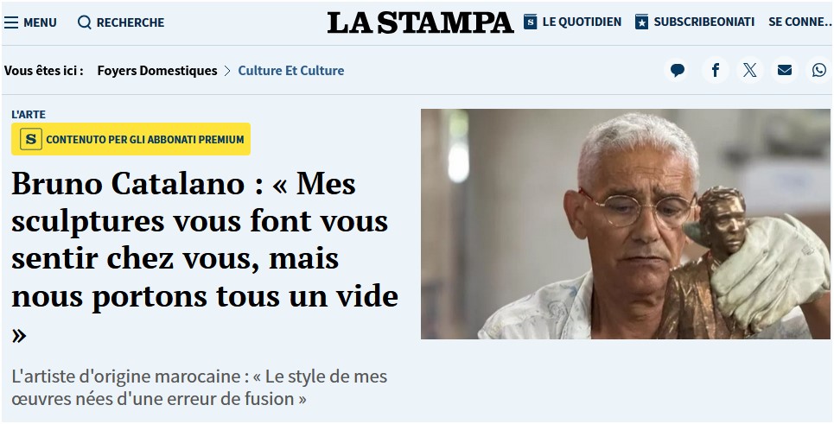This screenshot has width=834, height=424.
Task: Share article on Facebook
Action: [716, 70]
